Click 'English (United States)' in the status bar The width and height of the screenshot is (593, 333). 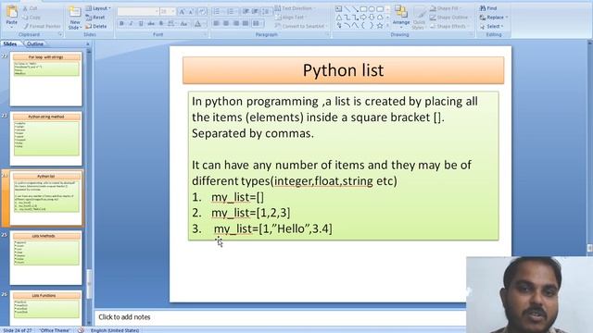115,330
